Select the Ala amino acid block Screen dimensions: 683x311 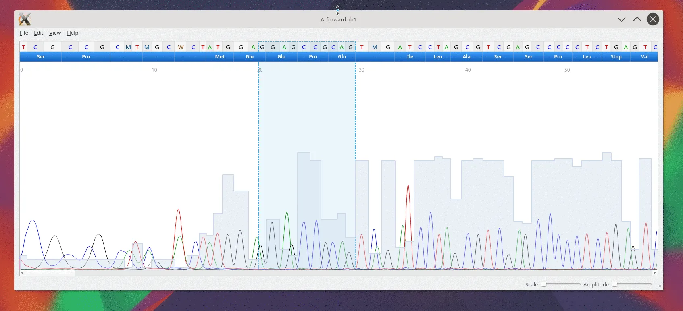pyautogui.click(x=466, y=57)
